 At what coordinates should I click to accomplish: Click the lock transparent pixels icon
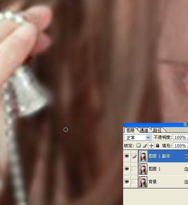click(x=138, y=145)
